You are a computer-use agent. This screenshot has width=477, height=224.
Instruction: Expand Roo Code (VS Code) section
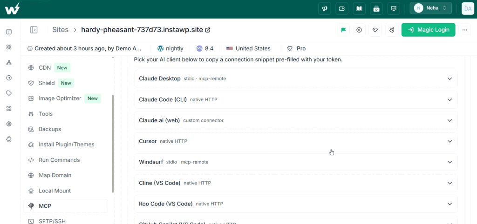296,204
